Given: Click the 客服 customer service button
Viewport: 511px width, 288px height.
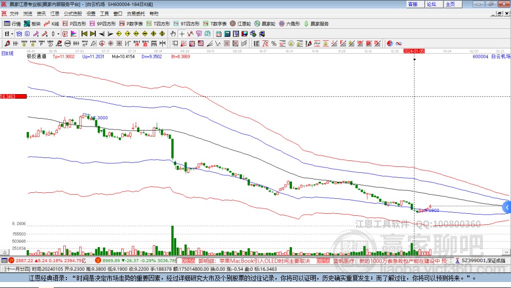Looking at the screenshot, I should pyautogui.click(x=413, y=4).
